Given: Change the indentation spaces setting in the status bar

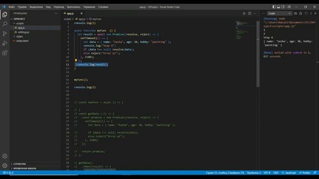Looking at the screenshot, I should pos(254,173).
